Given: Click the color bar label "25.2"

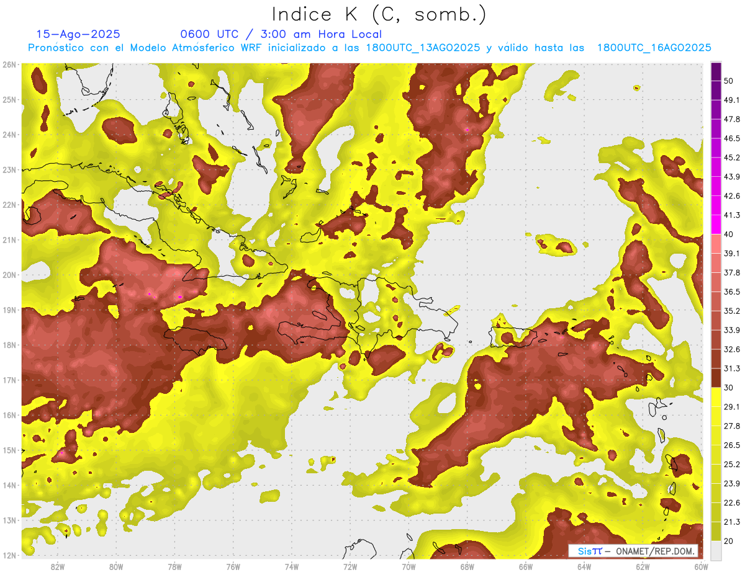Looking at the screenshot, I should 732,464.
